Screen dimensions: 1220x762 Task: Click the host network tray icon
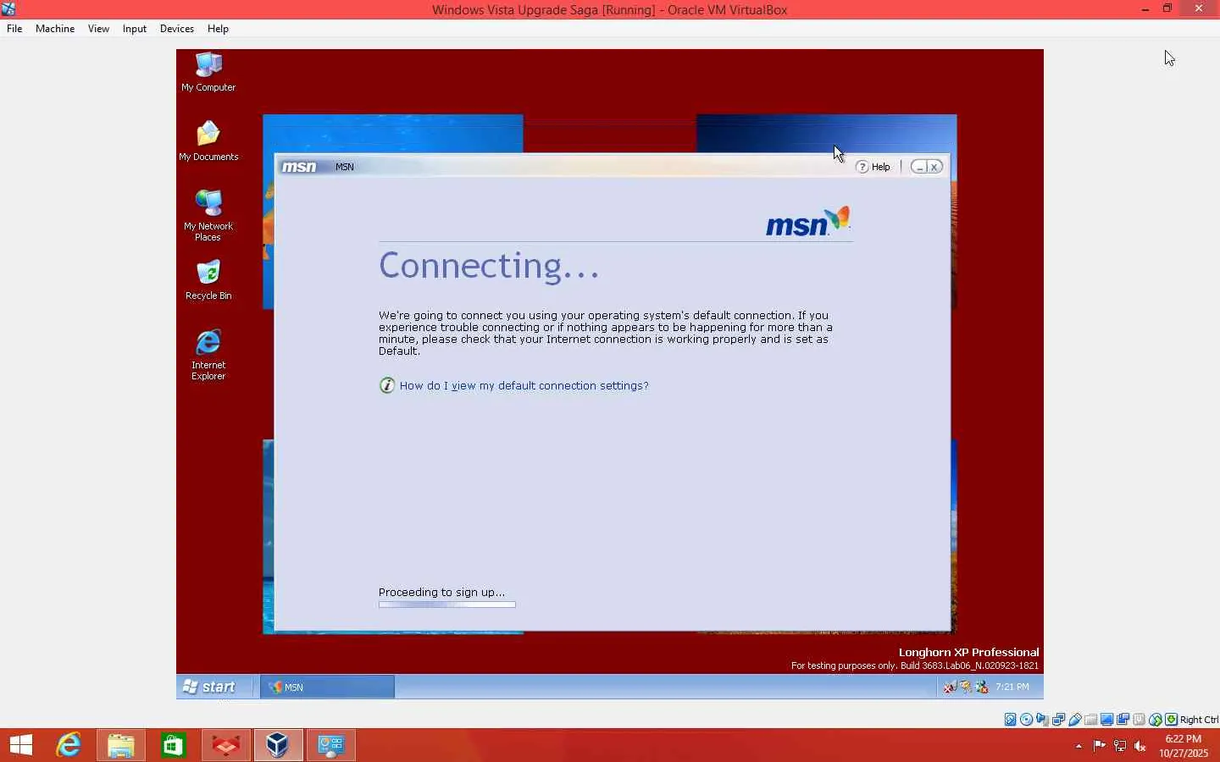pos(1120,746)
